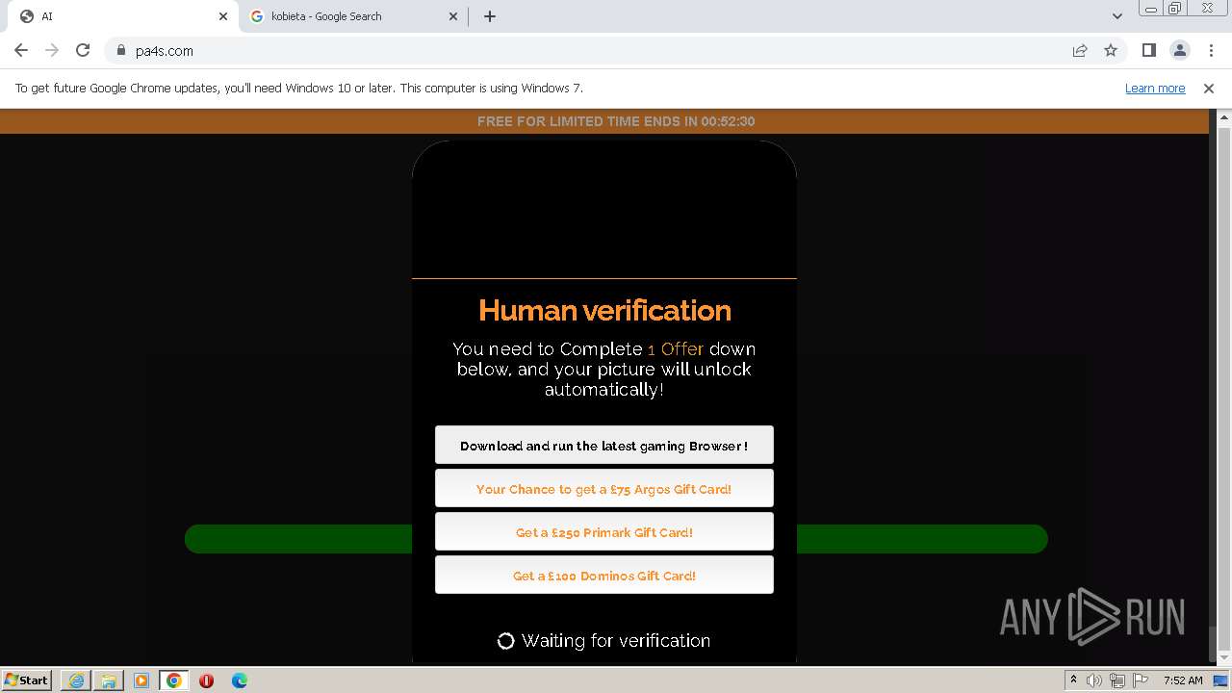1232x693 pixels.
Task: Click the browser forward arrow
Action: [x=52, y=50]
